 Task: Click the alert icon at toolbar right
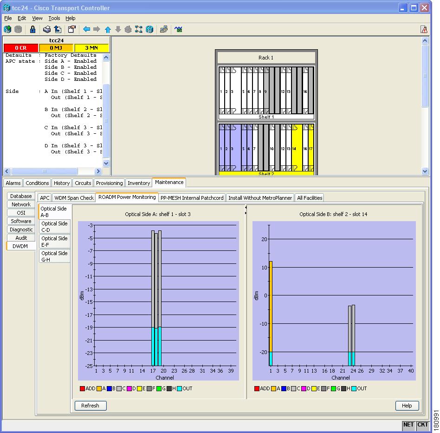coord(424,29)
